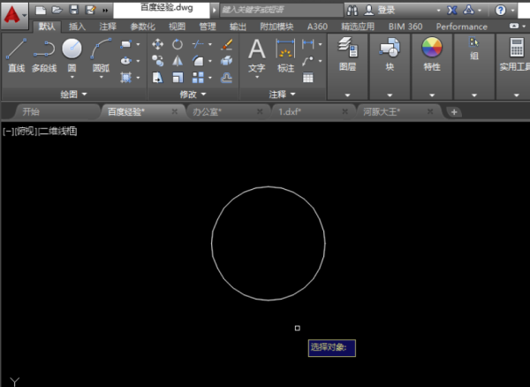Expand the Circle tool dropdown arrow

tap(72, 78)
